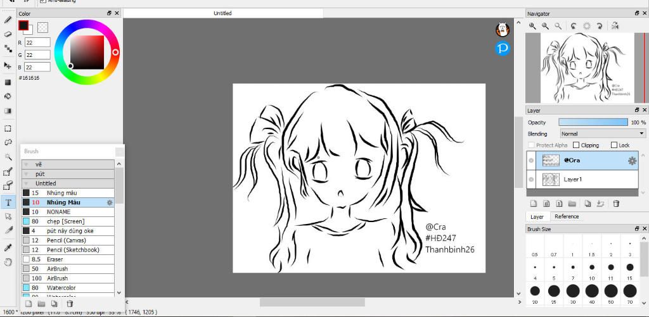Screen dimensions: 649x317
Task: Zoom in using the Navigator
Action: [x=532, y=26]
